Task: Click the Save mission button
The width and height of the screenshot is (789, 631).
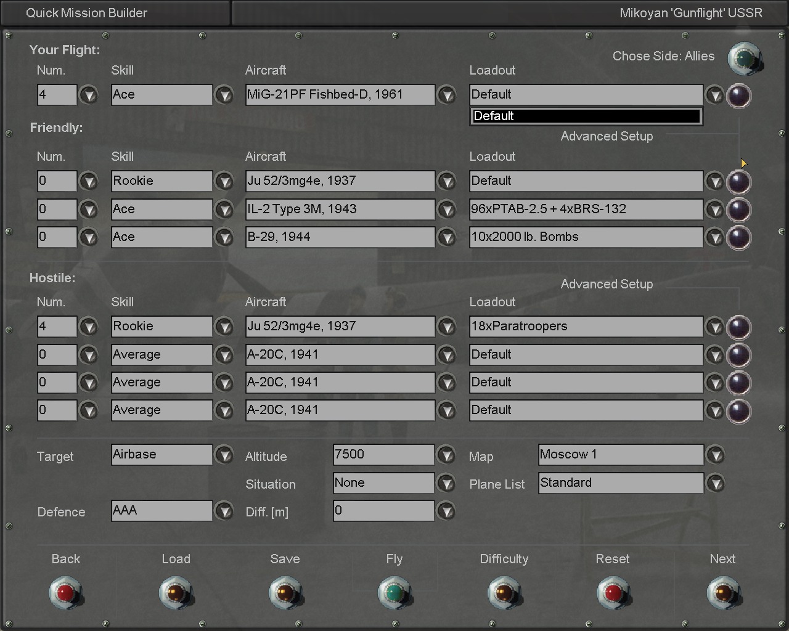Action: (285, 593)
